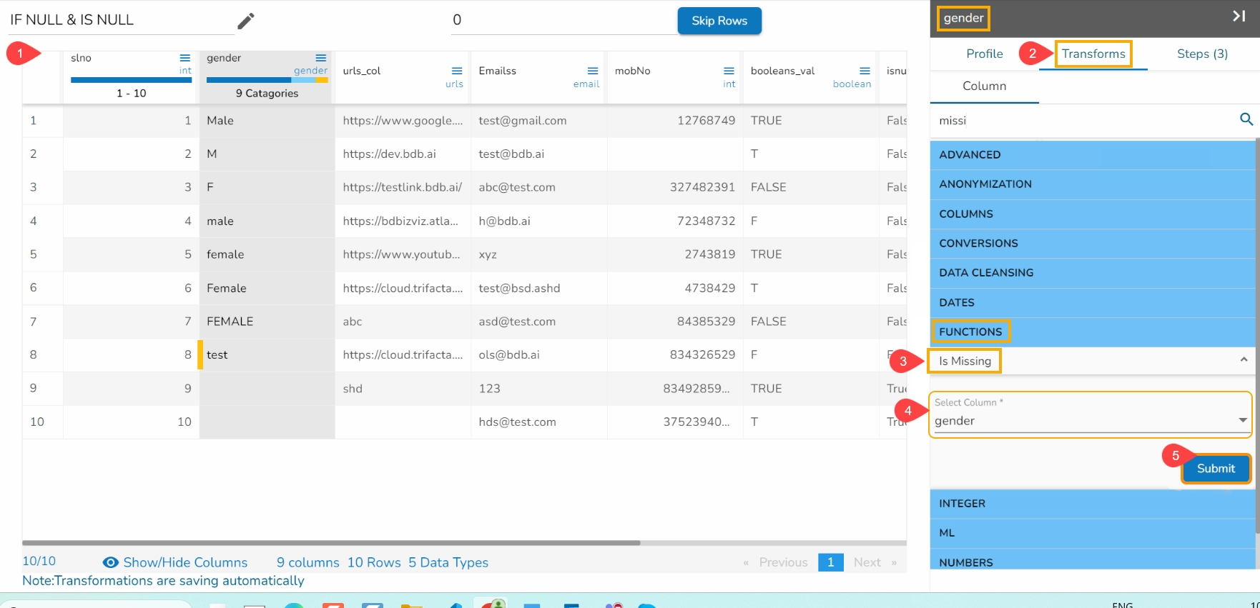Viewport: 1260px width, 608px height.
Task: Open the booleans_val column menu icon
Action: tap(865, 71)
